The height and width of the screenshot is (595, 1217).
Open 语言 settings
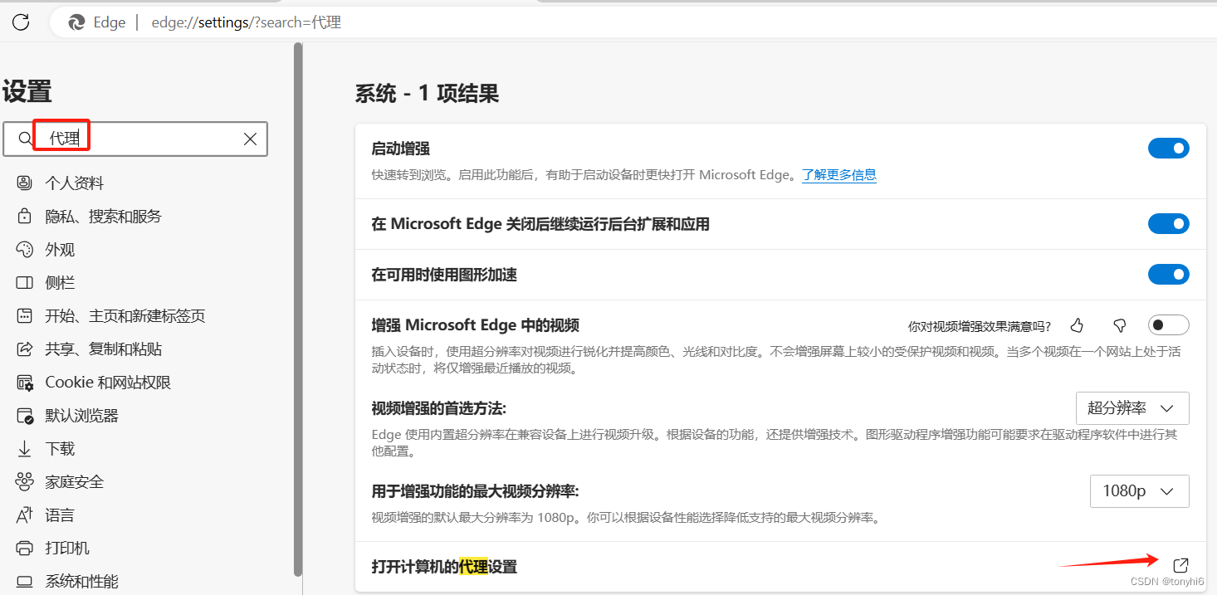(60, 515)
